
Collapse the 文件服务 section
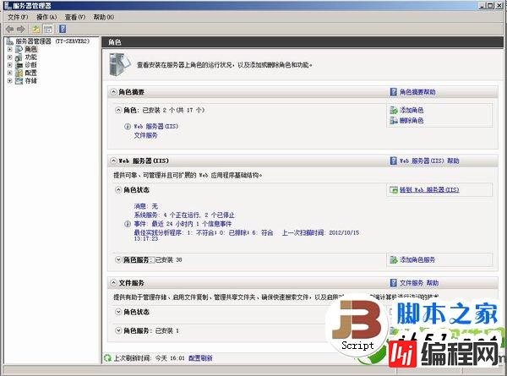coord(113,282)
